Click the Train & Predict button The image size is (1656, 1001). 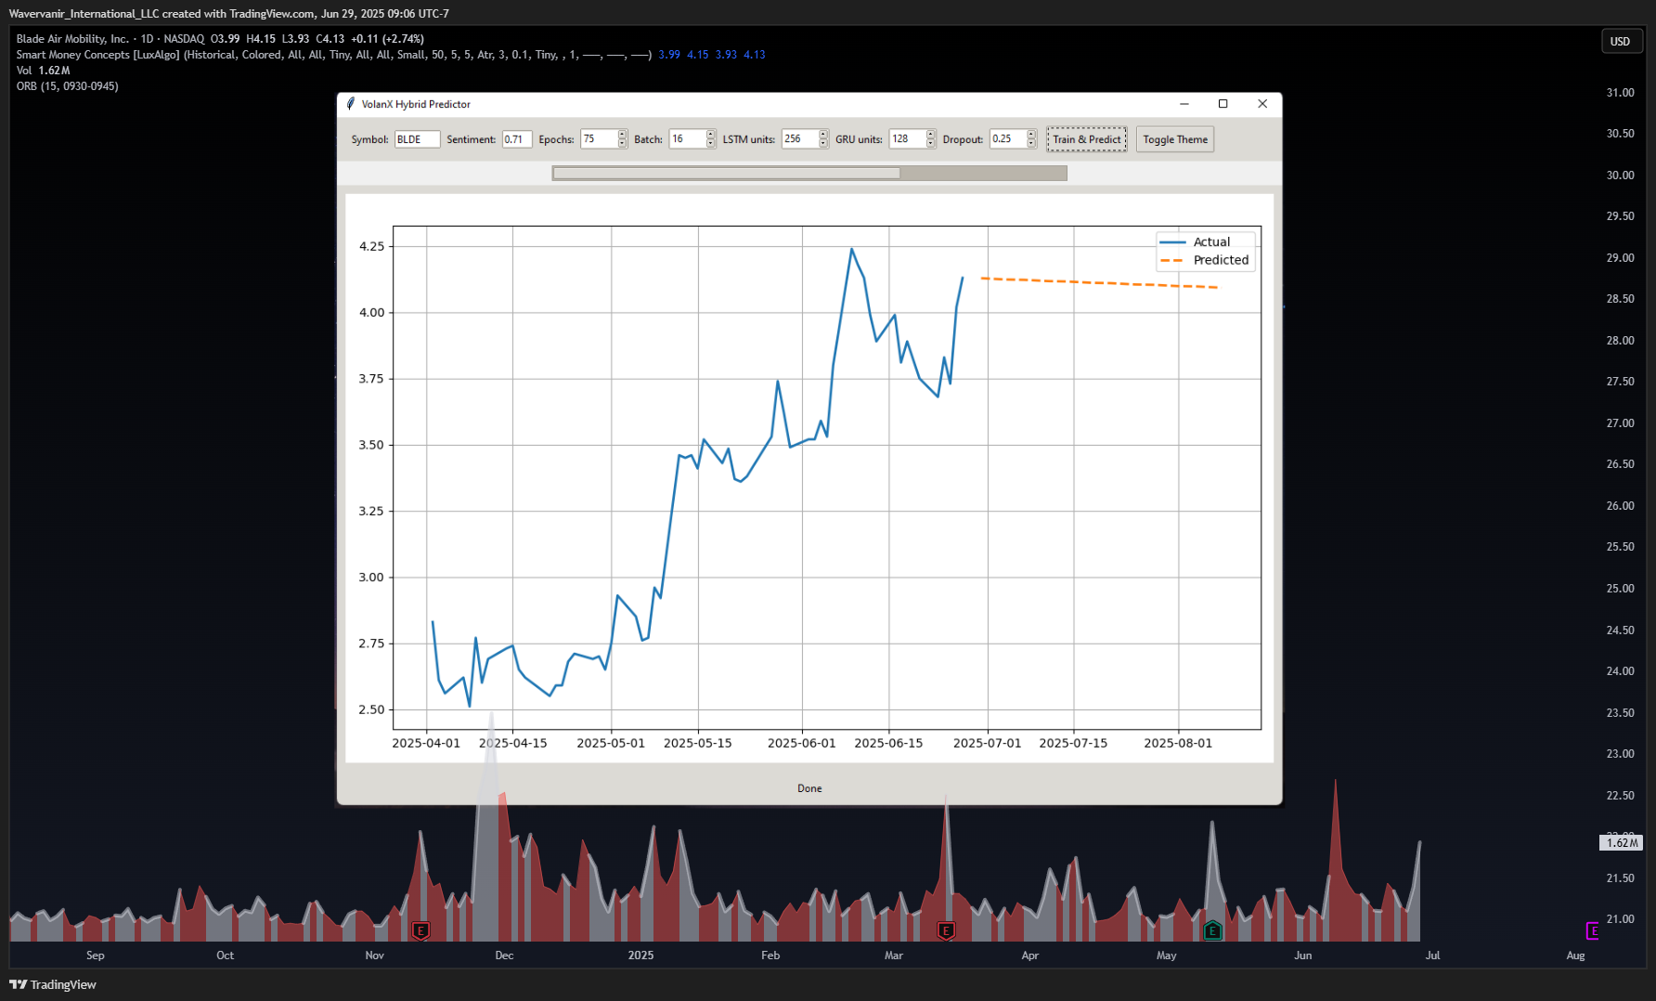tap(1086, 139)
